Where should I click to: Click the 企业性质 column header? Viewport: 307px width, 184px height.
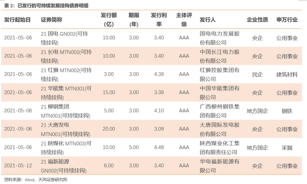(x=257, y=20)
